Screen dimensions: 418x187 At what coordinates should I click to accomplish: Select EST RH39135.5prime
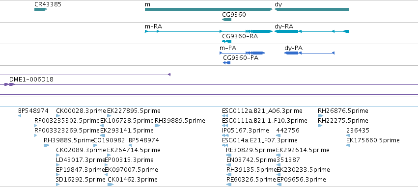pyautogui.click(x=251, y=170)
